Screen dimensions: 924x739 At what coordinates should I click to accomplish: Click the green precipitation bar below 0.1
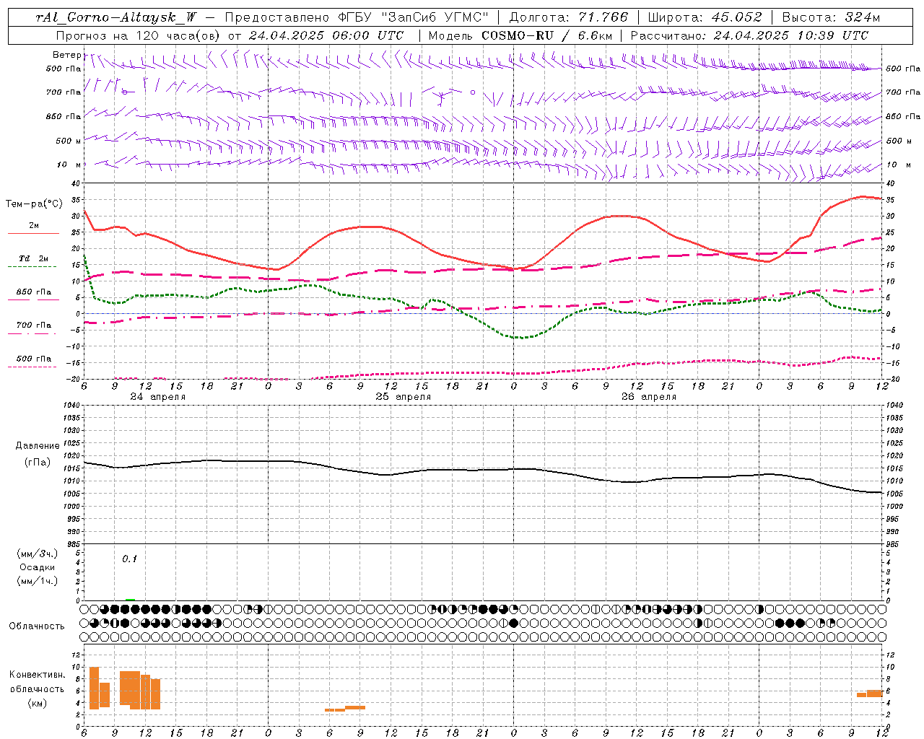(130, 599)
